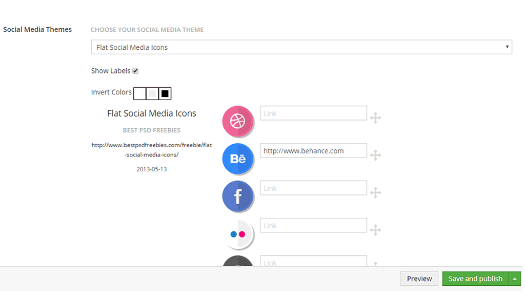Grab the move handle beside Dribbble link
Screen dimensions: 525x296
tap(375, 118)
